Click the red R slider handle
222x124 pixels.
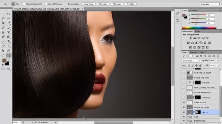click(x=198, y=15)
